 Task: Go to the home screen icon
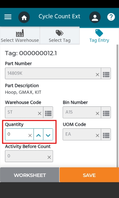[24, 17]
